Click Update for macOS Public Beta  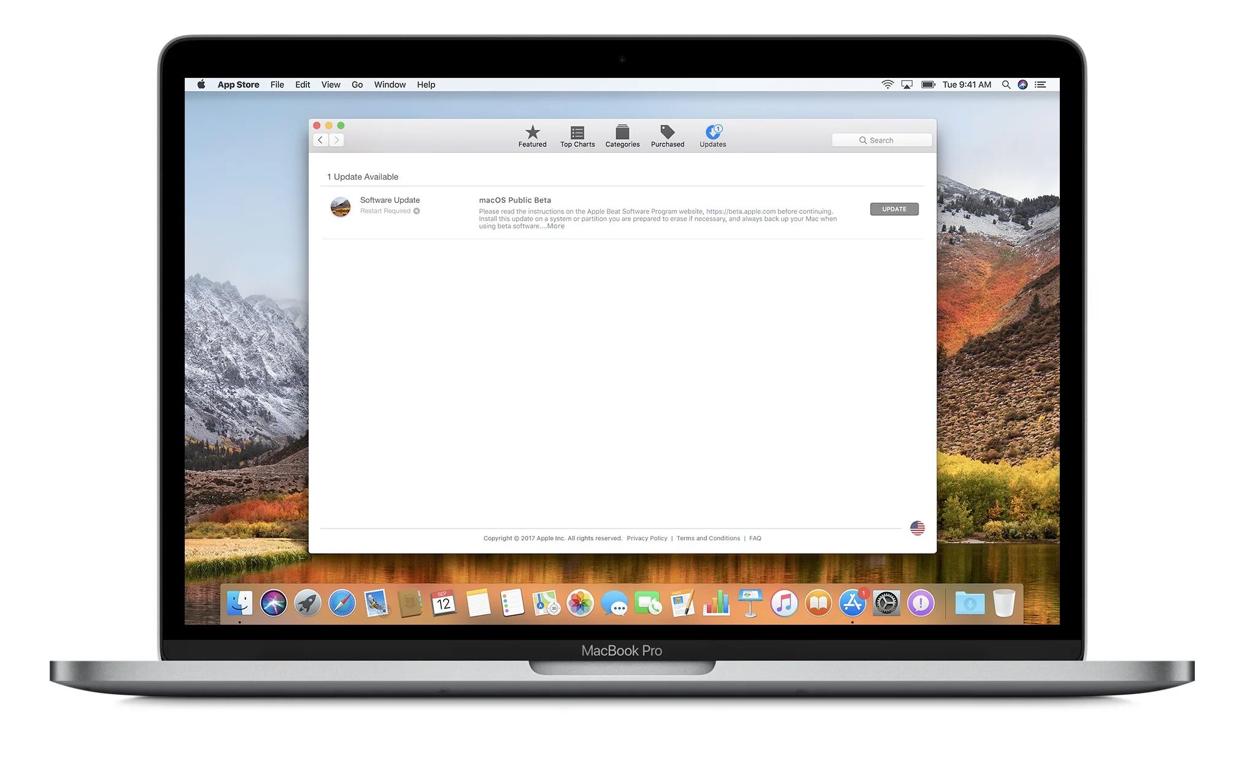pos(894,209)
